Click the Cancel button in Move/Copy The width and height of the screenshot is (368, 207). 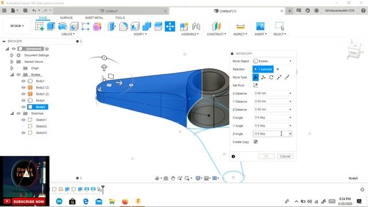(285, 156)
